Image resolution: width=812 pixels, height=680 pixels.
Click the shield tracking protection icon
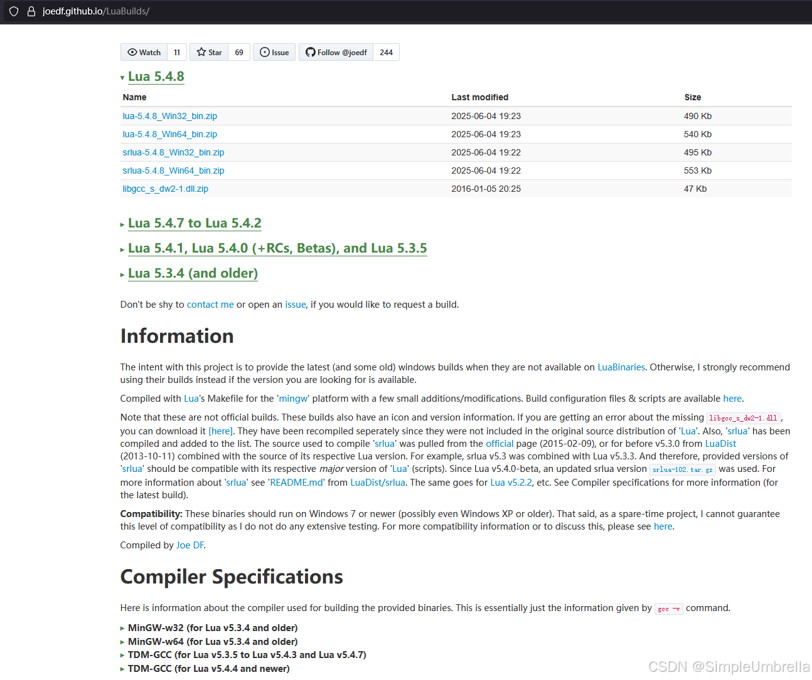[14, 11]
